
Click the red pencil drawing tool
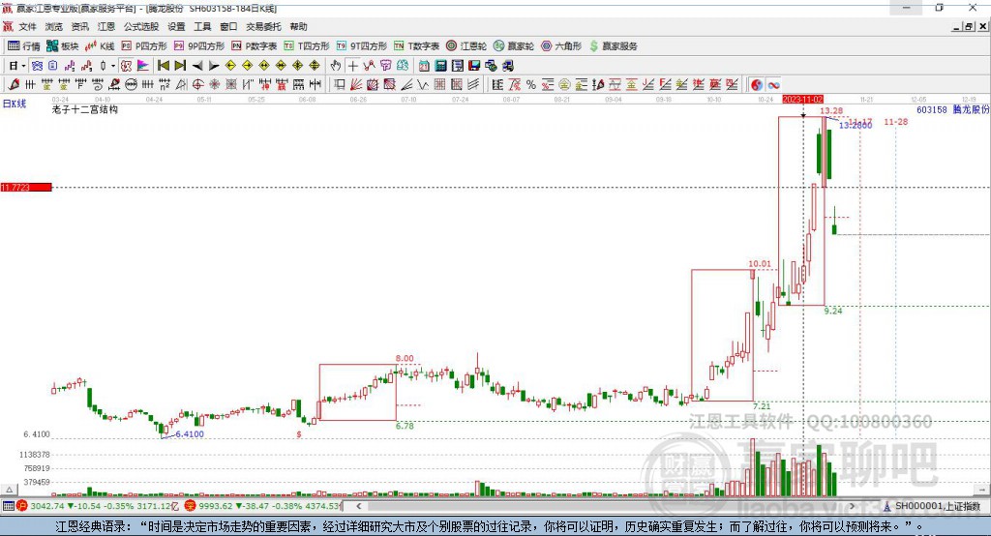14,84
